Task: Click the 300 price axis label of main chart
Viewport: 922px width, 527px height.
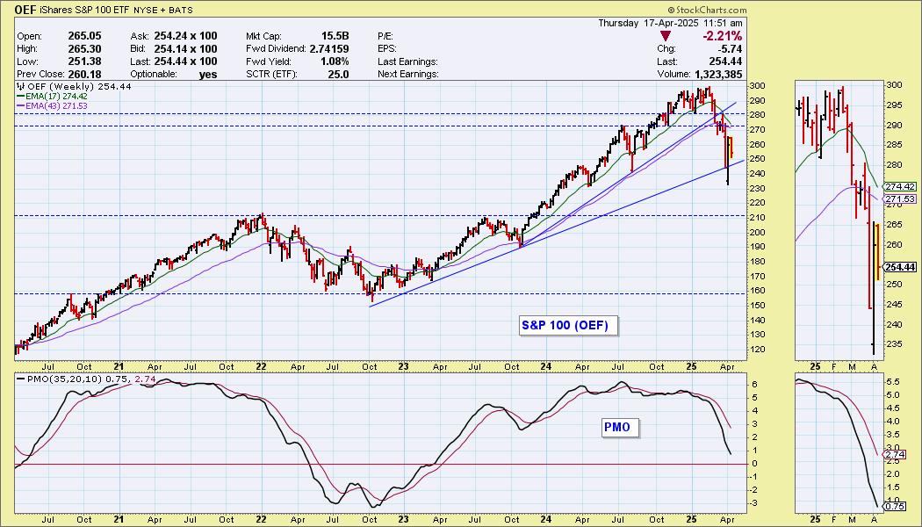Action: 755,86
